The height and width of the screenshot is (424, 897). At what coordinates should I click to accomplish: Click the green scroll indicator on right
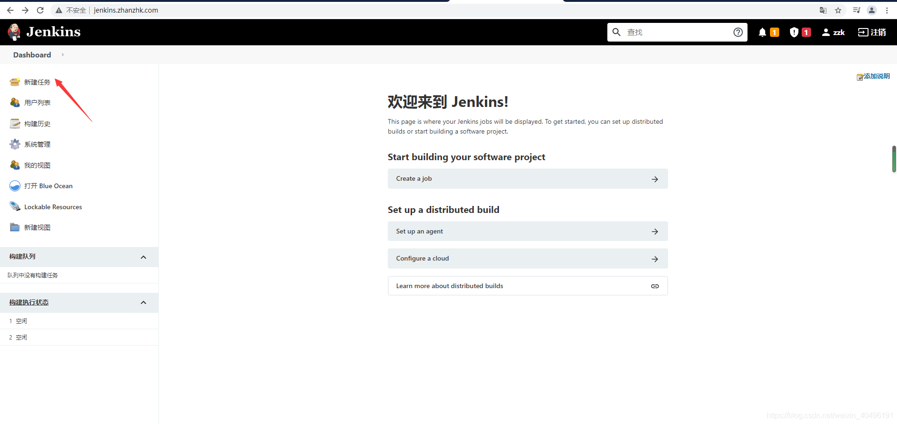point(894,159)
